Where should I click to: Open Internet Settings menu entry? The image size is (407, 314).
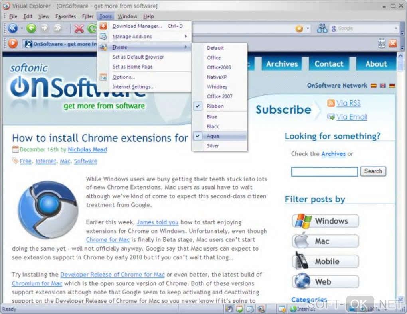tap(144, 86)
